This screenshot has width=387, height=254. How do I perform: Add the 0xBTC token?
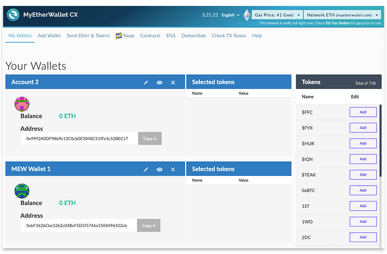(x=363, y=190)
